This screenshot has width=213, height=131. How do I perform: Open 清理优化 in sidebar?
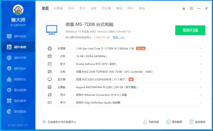(17, 79)
